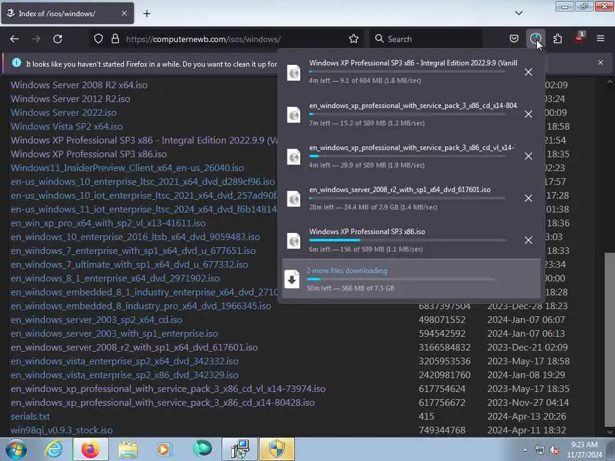Download en_windows_8_1_enterprise_x64_dvd_2971902.iso

pos(115,279)
